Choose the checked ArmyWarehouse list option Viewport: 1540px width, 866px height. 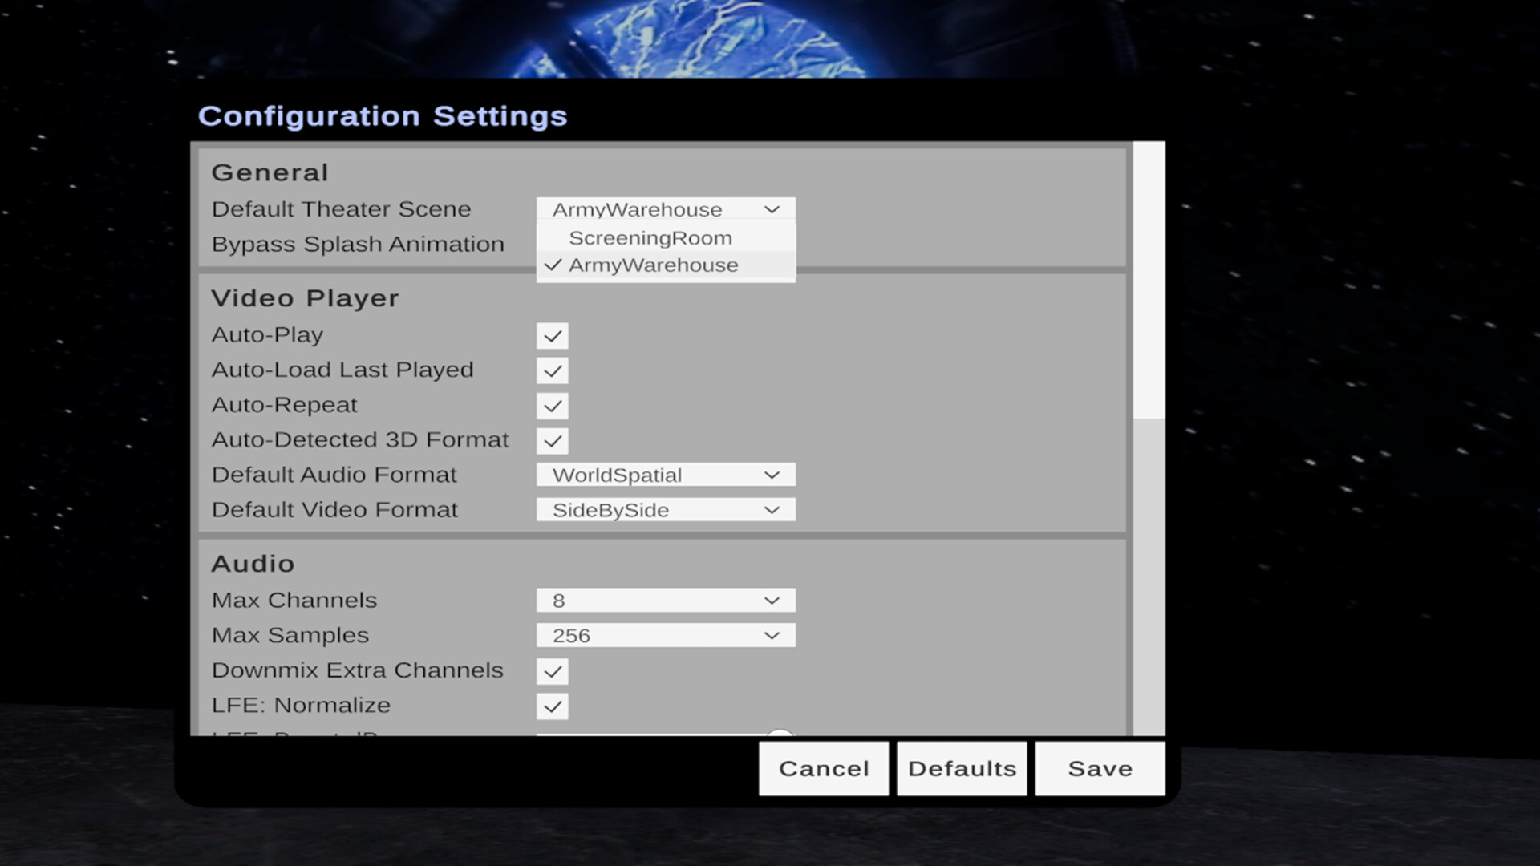tap(653, 265)
